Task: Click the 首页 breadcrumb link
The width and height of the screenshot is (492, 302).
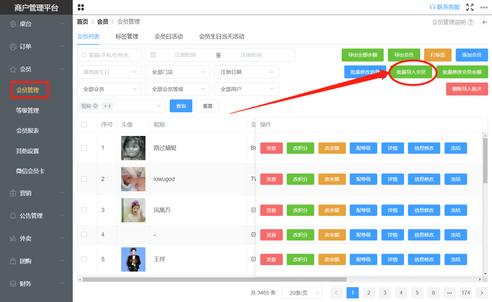Action: tap(82, 22)
